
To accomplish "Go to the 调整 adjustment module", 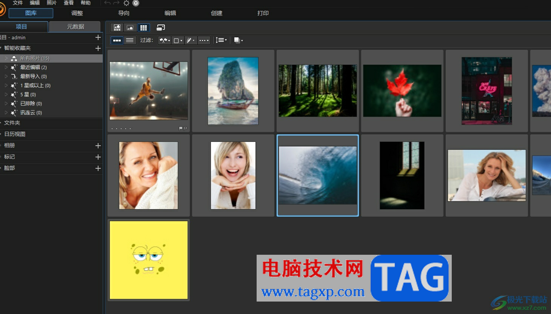I will [x=77, y=13].
